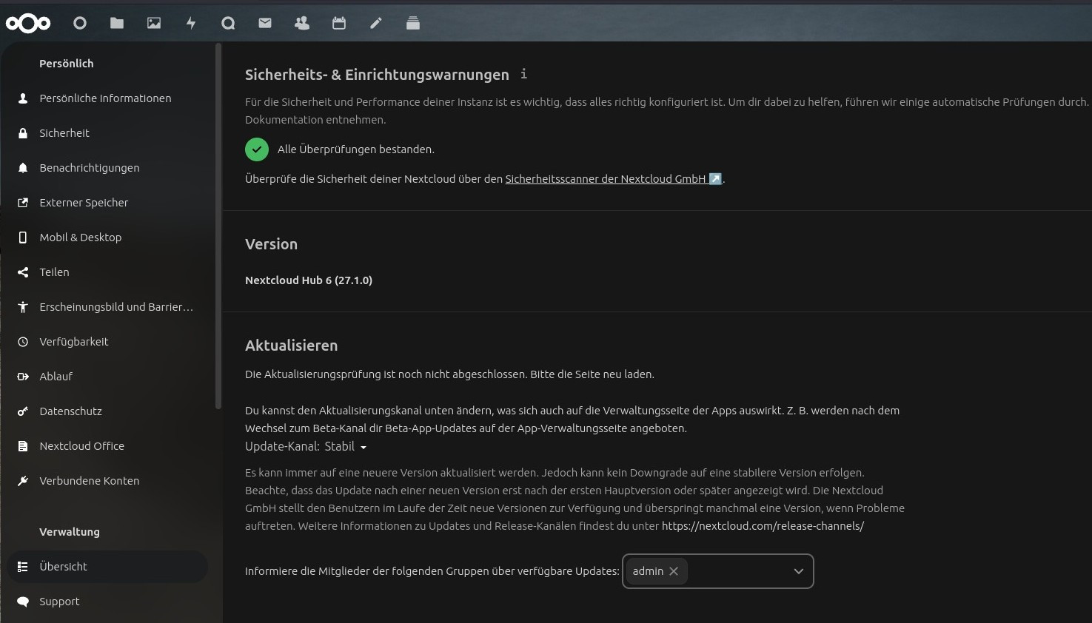
Task: Click phone icon next to Mobil & Desktop
Action: click(23, 238)
